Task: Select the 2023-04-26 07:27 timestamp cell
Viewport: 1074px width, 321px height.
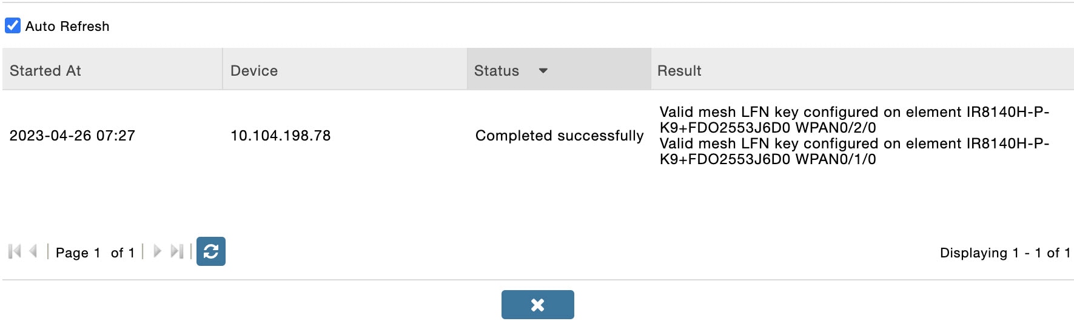Action: tap(72, 136)
